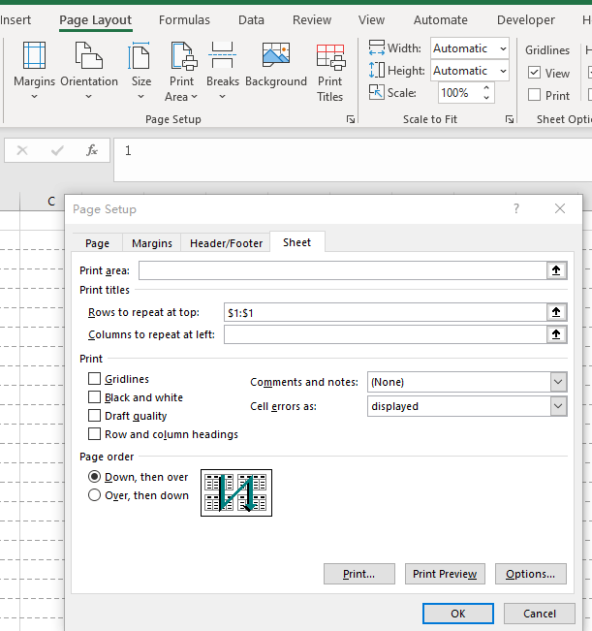
Task: Uncheck Gridlines View in ribbon
Action: (x=534, y=73)
